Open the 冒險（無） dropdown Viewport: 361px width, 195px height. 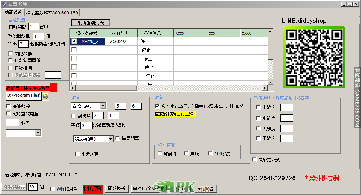pos(103,106)
